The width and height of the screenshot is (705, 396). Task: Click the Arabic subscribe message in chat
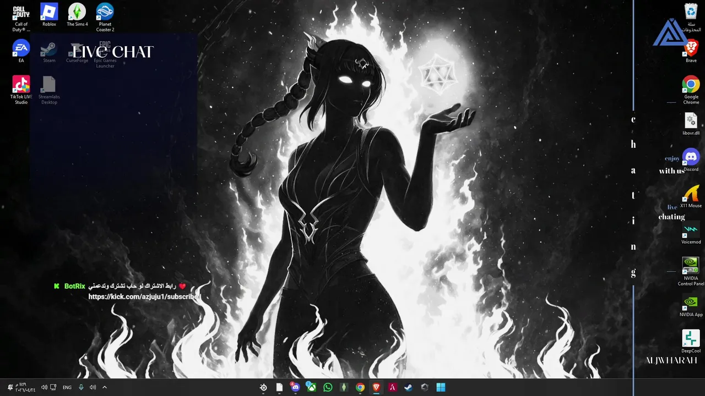coord(138,286)
